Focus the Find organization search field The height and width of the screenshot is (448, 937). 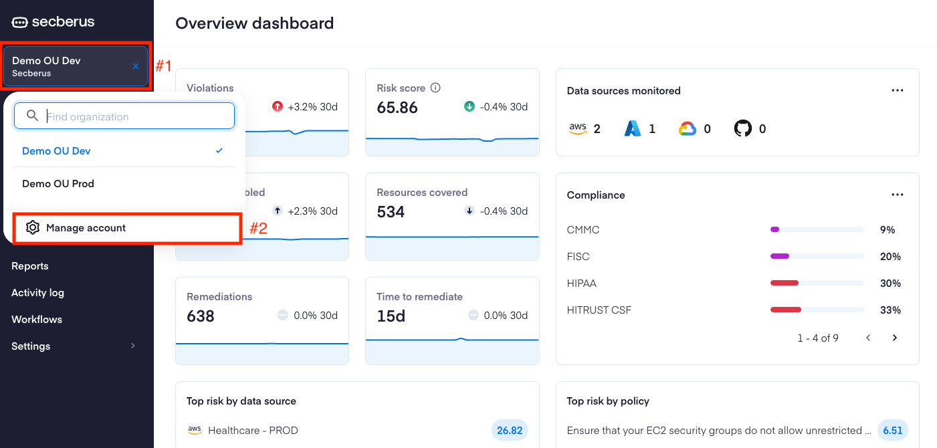pyautogui.click(x=124, y=116)
